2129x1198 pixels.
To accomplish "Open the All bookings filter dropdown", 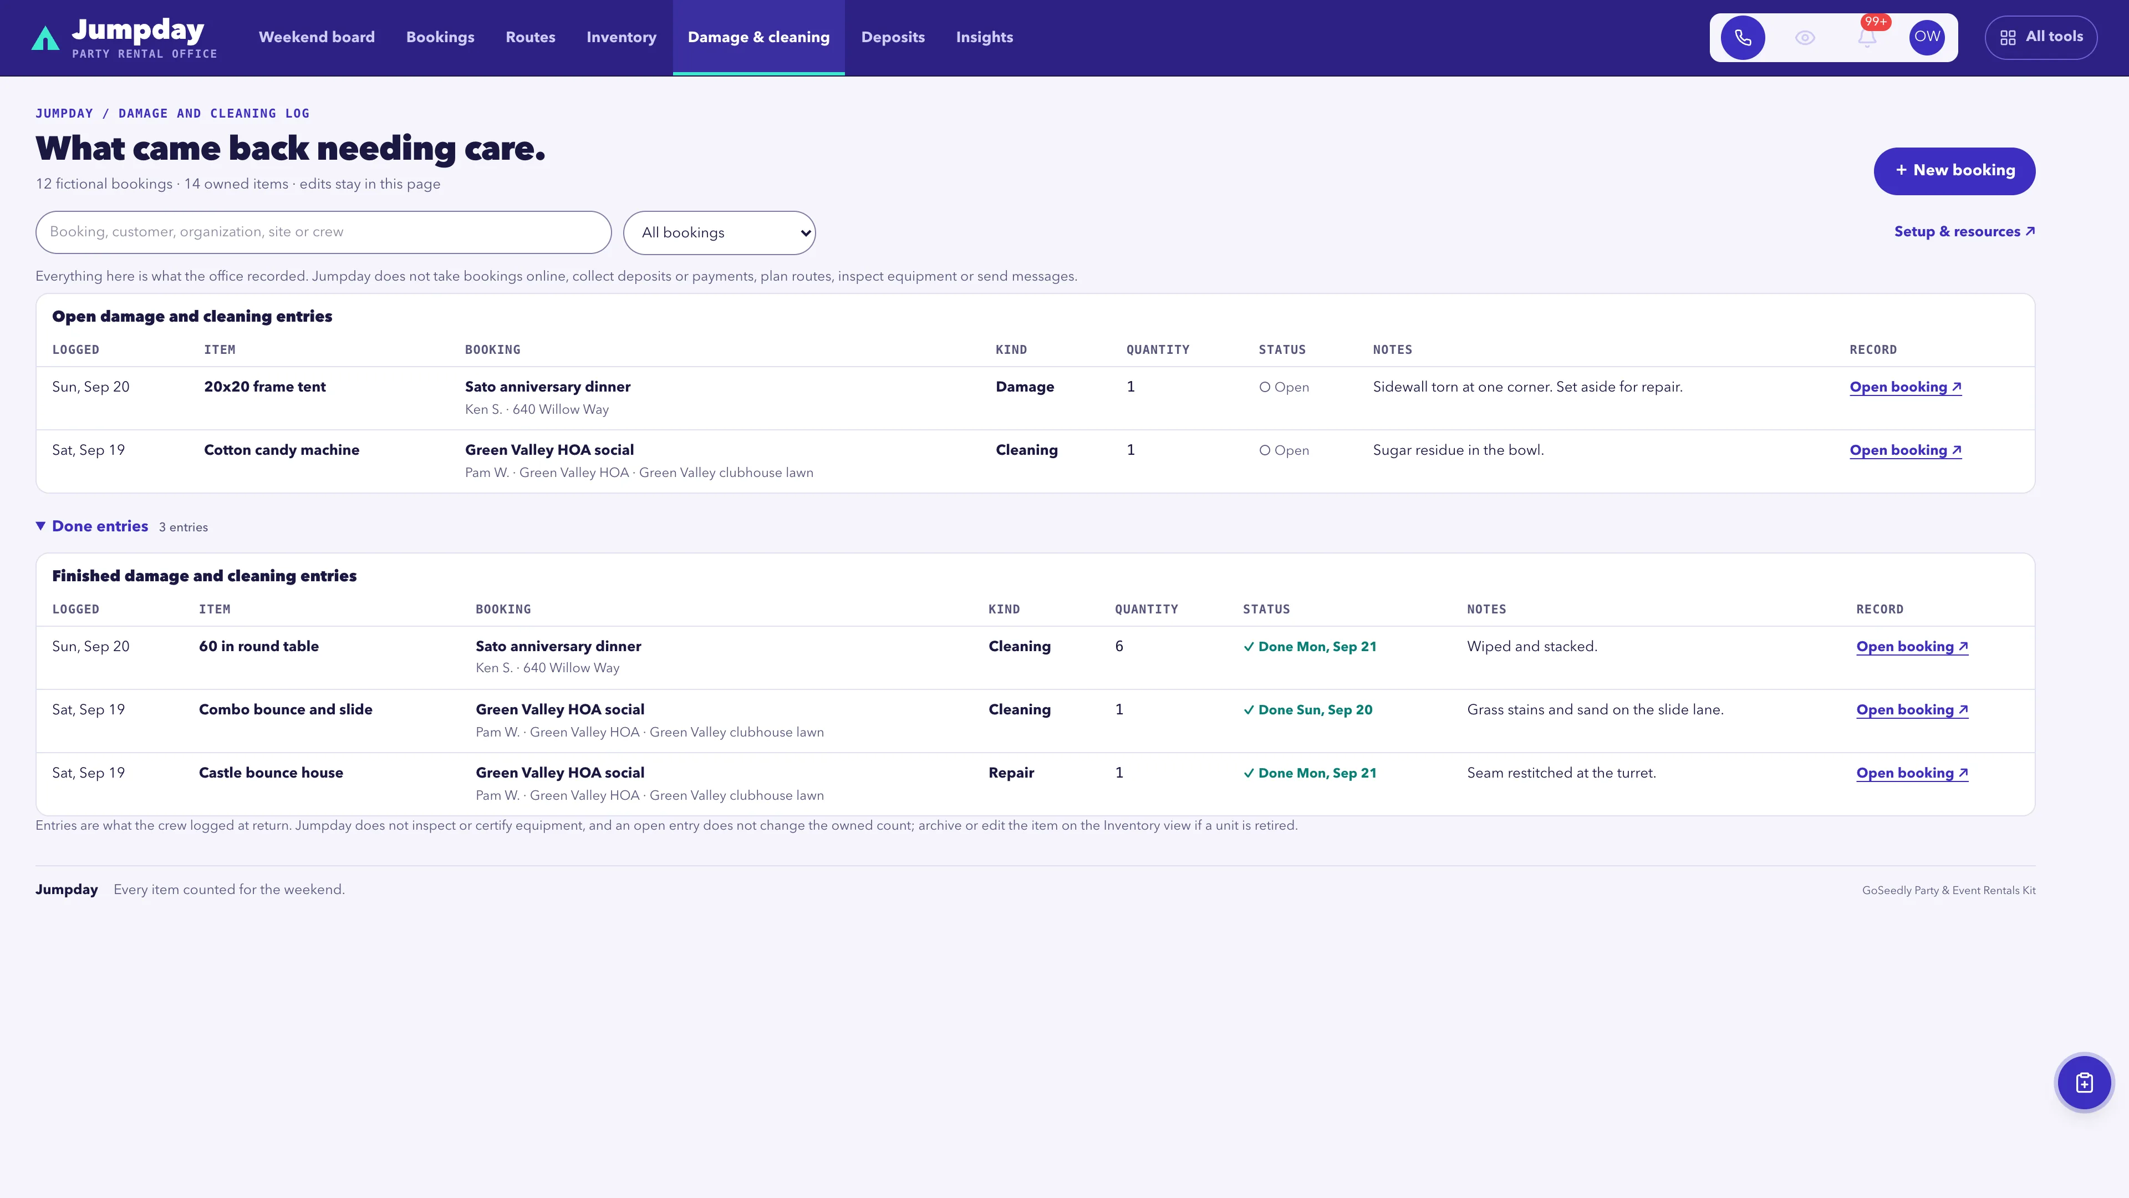I will point(719,233).
